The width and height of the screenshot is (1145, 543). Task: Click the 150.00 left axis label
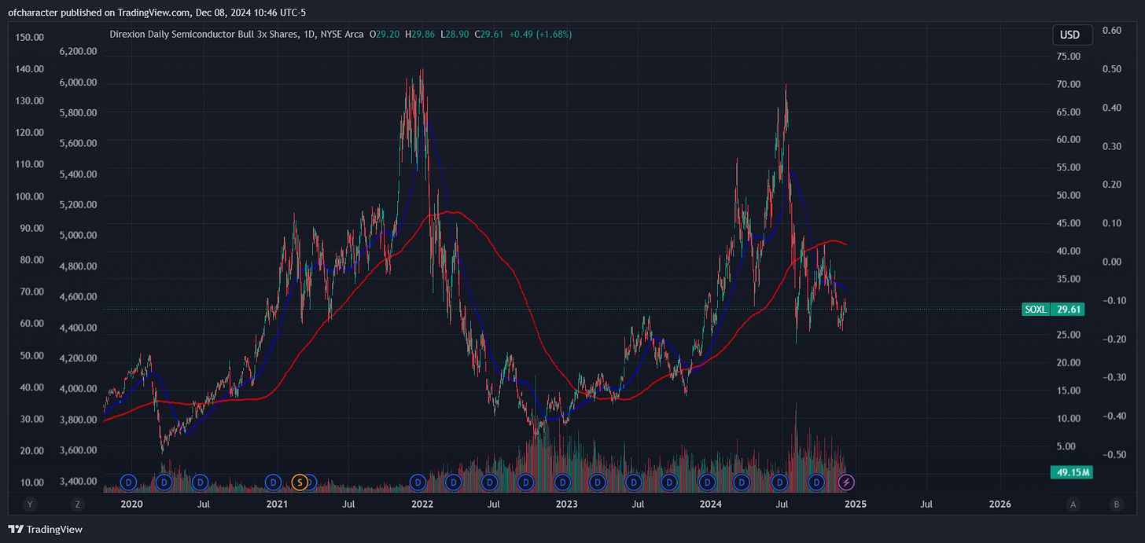click(29, 37)
